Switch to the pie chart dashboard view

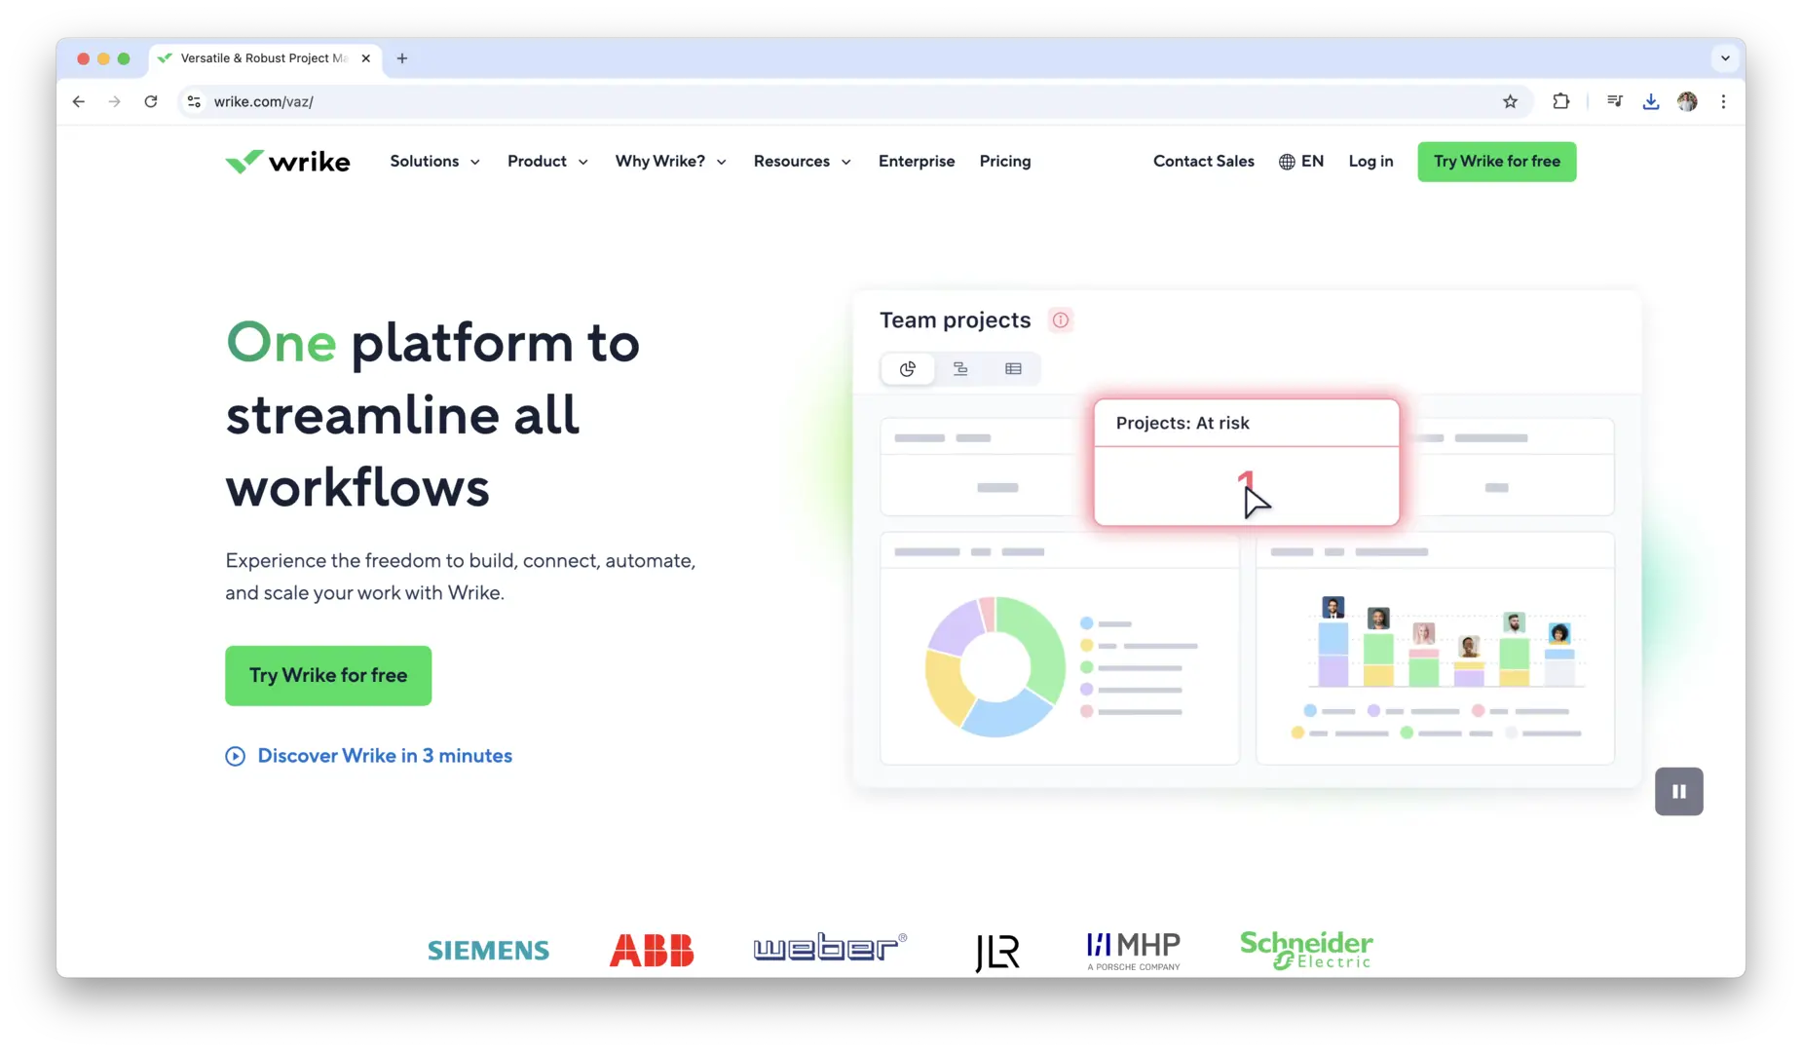[908, 369]
